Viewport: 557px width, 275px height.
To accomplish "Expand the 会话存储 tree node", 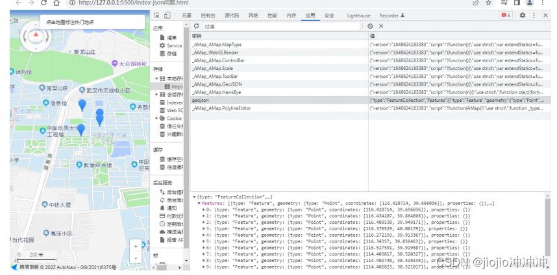I will [x=156, y=95].
